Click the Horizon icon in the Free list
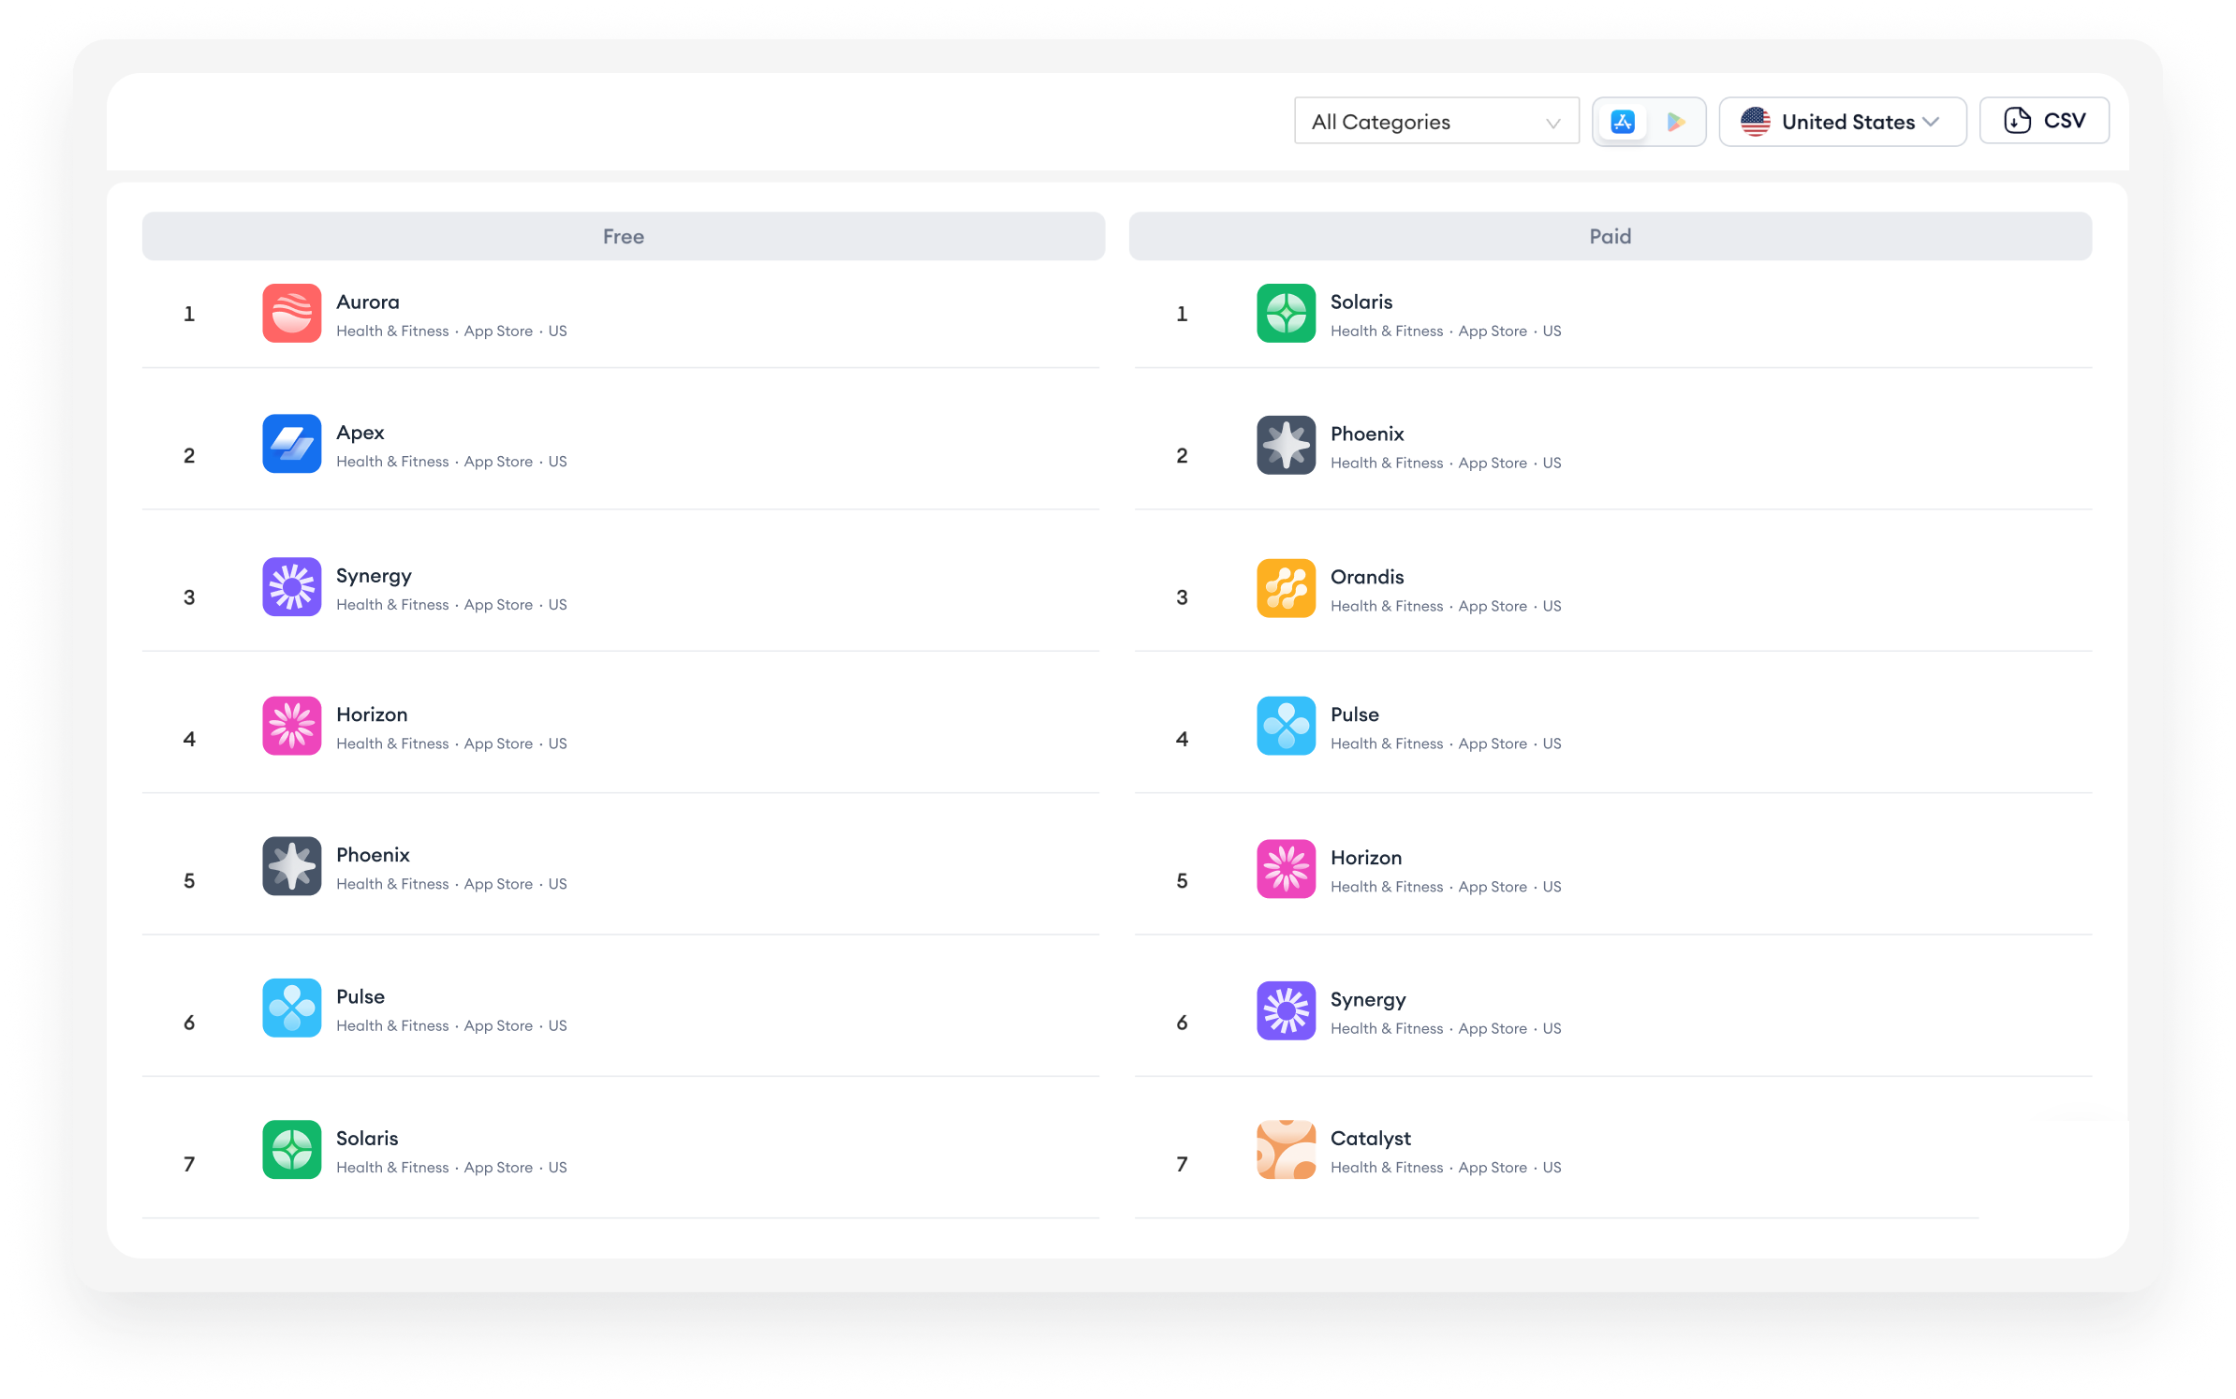This screenshot has height=1399, width=2236. (291, 726)
